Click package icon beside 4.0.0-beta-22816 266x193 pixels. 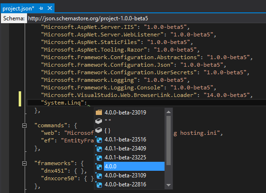pos(99,184)
